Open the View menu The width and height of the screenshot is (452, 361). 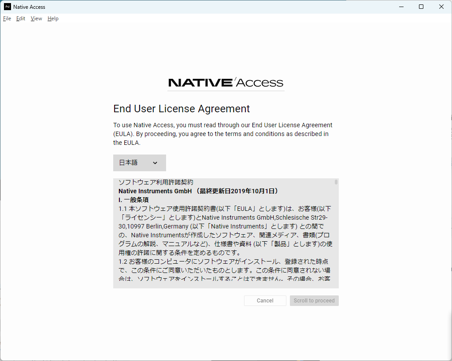[x=36, y=18]
